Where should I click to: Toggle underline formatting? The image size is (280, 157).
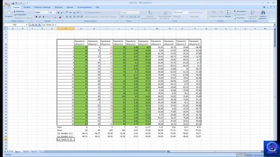[43, 17]
